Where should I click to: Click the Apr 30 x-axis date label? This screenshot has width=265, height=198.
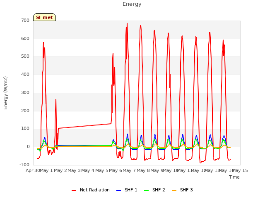[x=33, y=170]
